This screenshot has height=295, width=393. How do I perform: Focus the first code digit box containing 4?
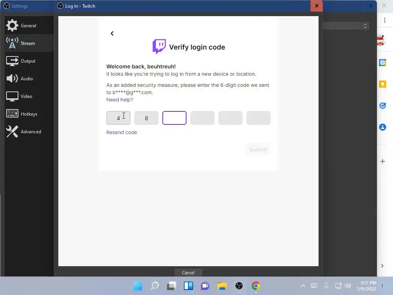click(x=118, y=118)
